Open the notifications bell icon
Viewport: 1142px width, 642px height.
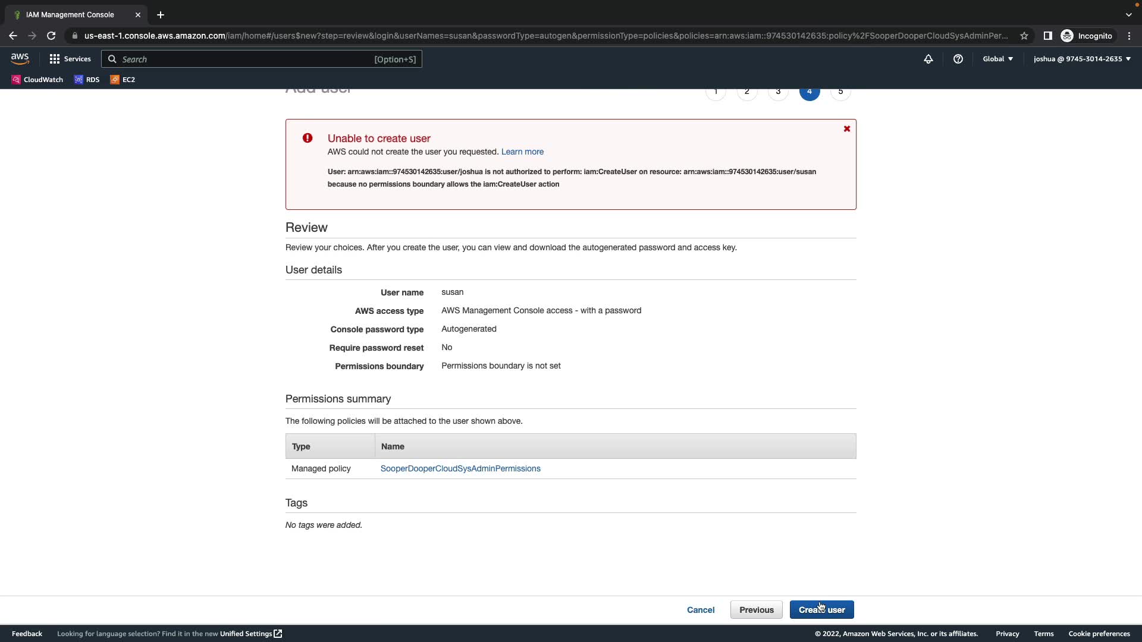pos(928,59)
